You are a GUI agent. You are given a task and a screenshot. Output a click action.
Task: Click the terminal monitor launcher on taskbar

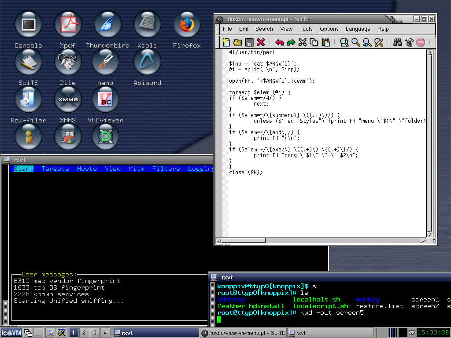pyautogui.click(x=50, y=333)
